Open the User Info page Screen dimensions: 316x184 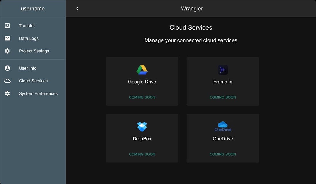click(28, 68)
